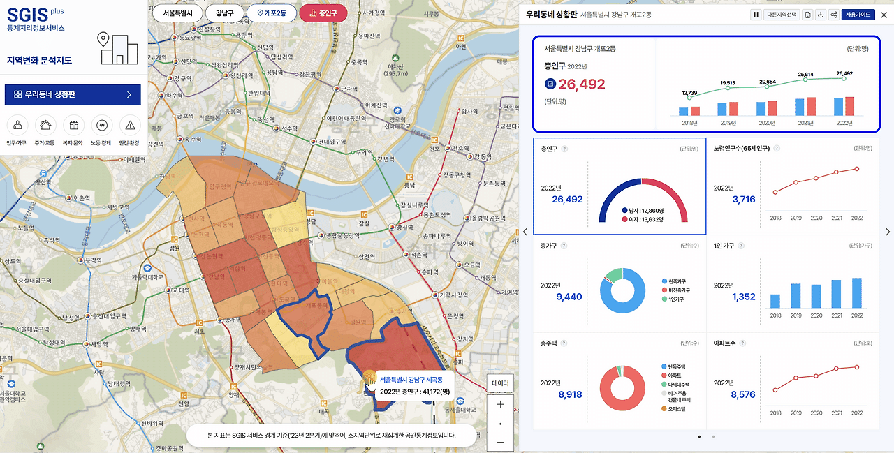The height and width of the screenshot is (453, 894).
Task: Open the 안전·환경 warning icon
Action: [130, 126]
